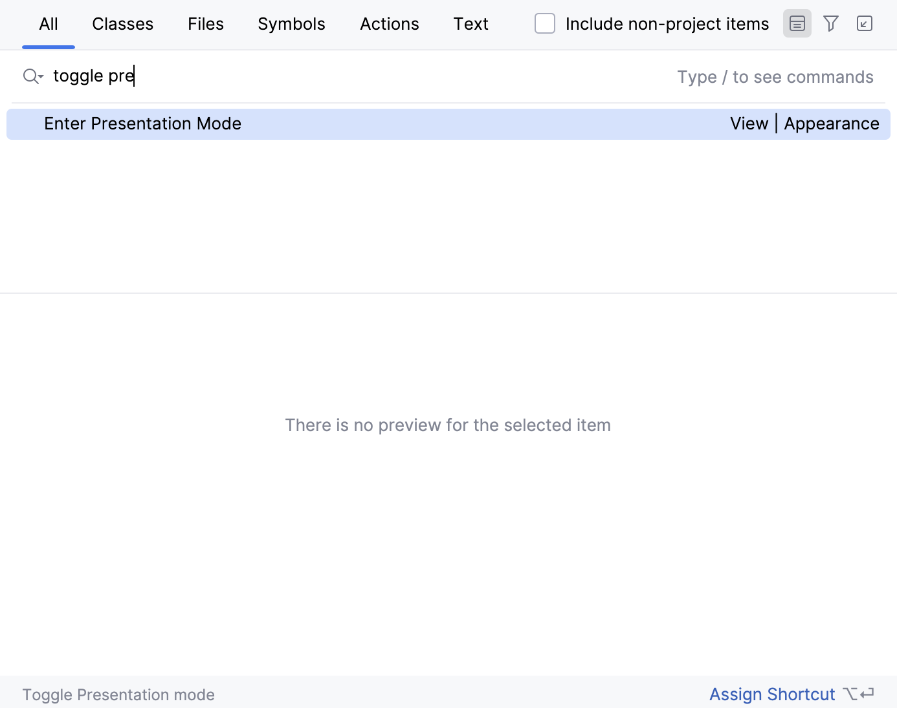Screen dimensions: 897x708
Task: Open results in the Find tool window
Action: [865, 23]
